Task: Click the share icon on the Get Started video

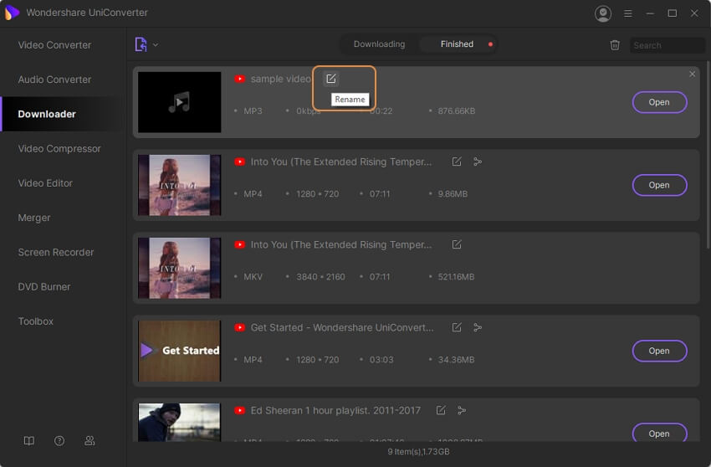Action: point(478,327)
